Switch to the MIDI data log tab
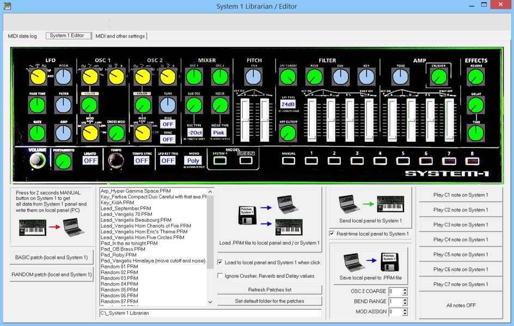Viewport: 514px width, 326px height. 22,36
